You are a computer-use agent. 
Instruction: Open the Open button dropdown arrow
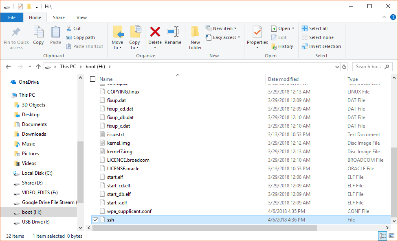293,28
